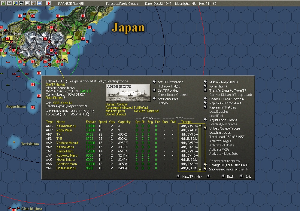The width and height of the screenshot is (300, 211).
Task: Click the ship task force toolbar icon
Action: click(x=9, y=3)
